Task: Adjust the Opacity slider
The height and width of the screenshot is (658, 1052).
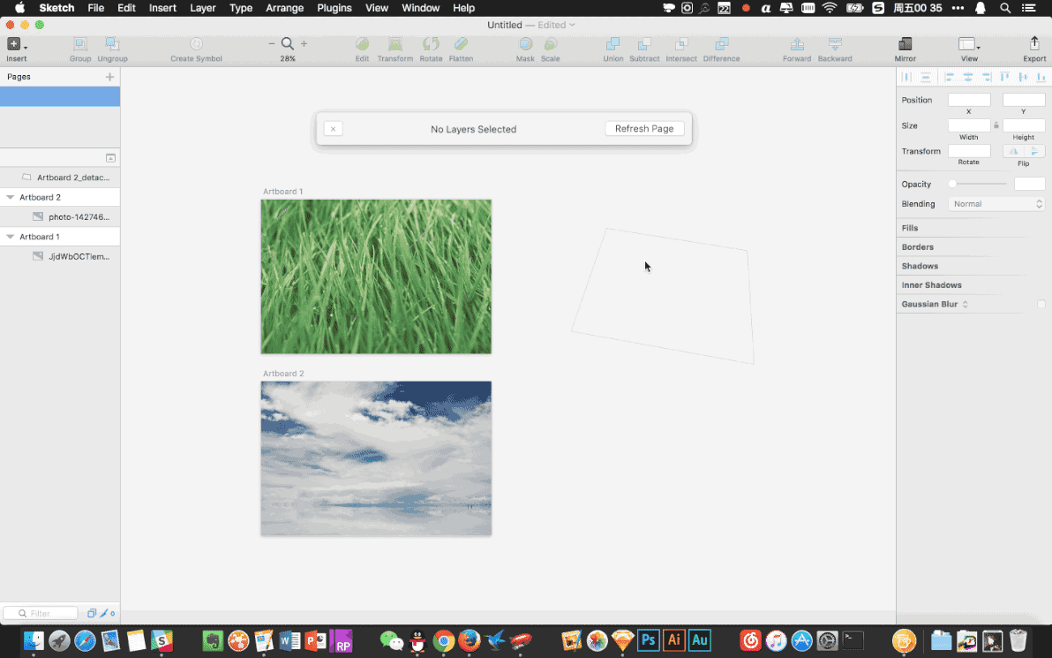Action: pos(978,184)
